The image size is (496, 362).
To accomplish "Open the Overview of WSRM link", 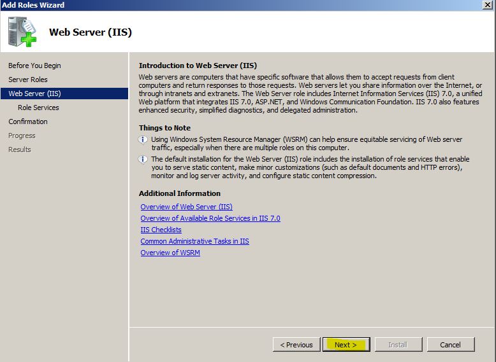I will [x=170, y=253].
